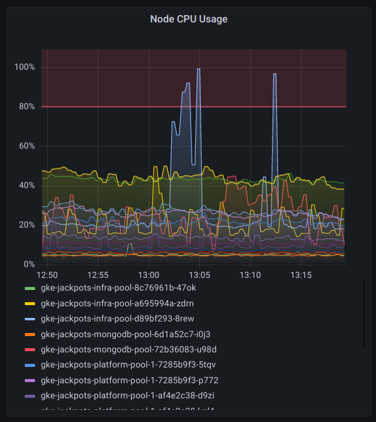Click purple swatch for platform-pool-1-af4e2c38-d9zi
376x422 pixels.
pyautogui.click(x=30, y=396)
